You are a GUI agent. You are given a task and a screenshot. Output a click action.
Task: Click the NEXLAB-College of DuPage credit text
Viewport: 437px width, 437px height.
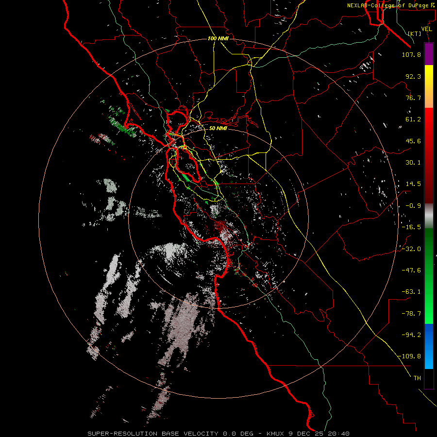tap(391, 5)
